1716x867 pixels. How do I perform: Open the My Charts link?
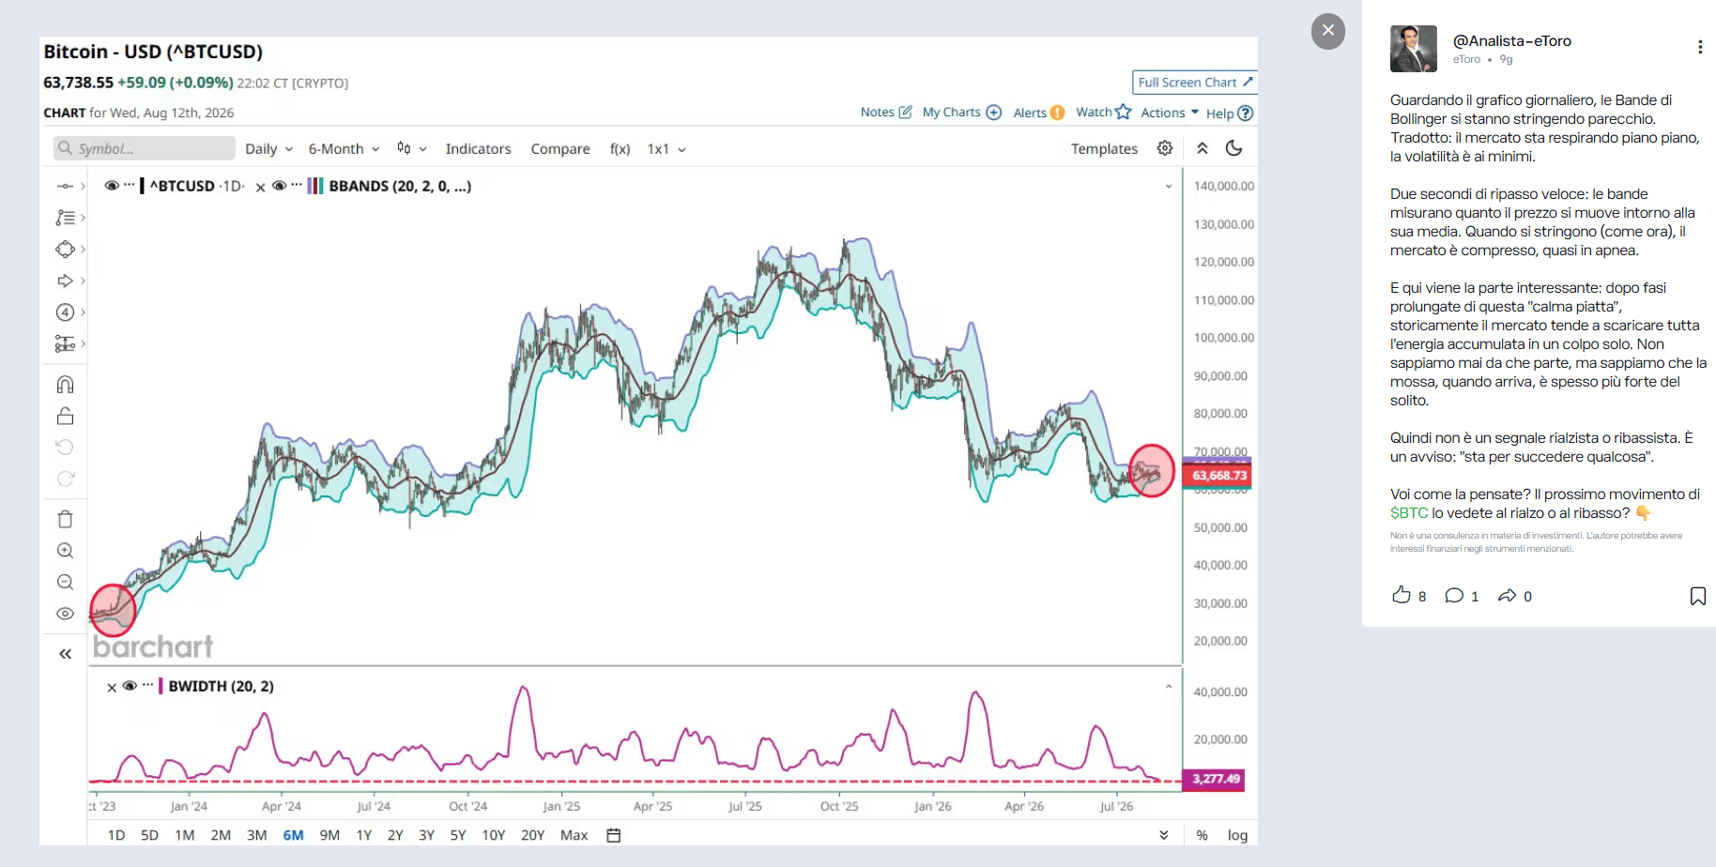pyautogui.click(x=962, y=112)
